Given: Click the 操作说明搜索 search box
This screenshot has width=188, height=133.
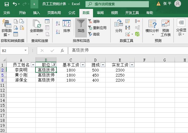Looking at the screenshot, I should pyautogui.click(x=117, y=4).
